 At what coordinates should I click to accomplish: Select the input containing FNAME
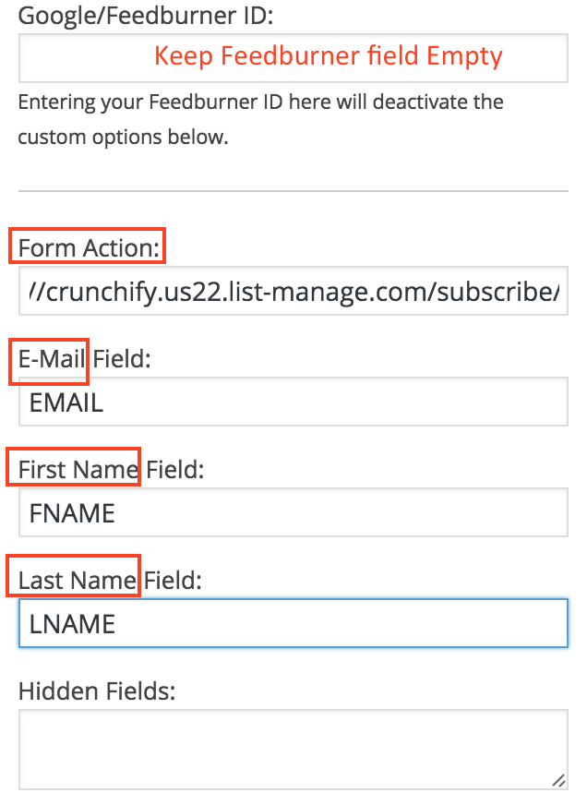293,512
